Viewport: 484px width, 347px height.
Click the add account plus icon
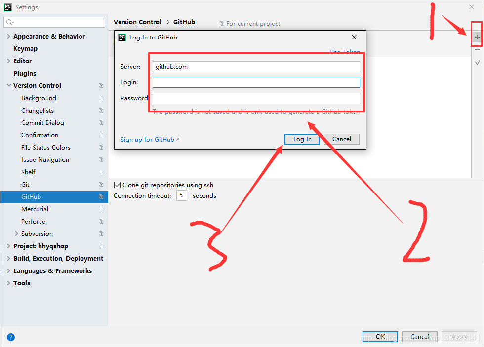[x=477, y=38]
